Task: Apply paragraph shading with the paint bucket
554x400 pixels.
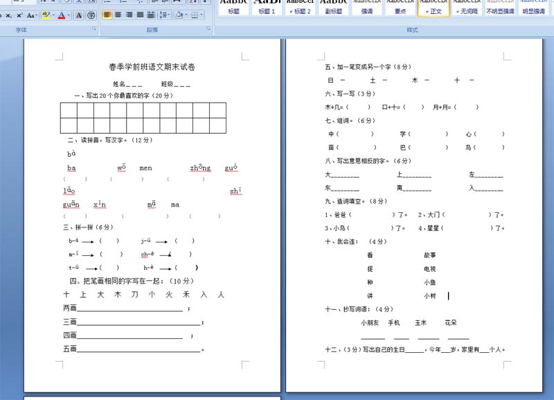Action: click(179, 15)
